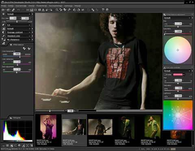Viewport: 195px width, 151px height.
Task: Click the skin color picker icon in White Balance panel
Action: (x=29, y=48)
